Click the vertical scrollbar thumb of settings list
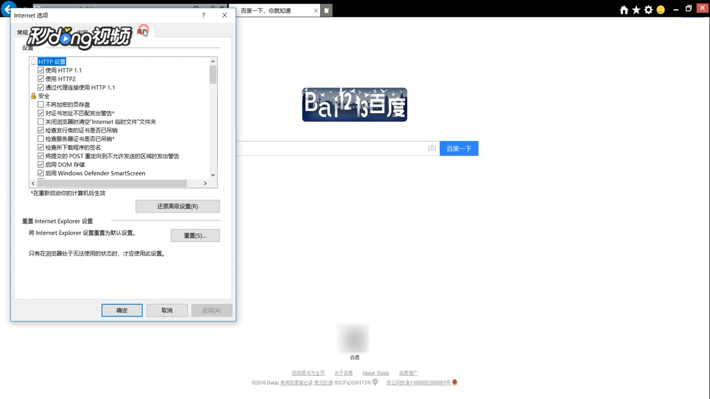This screenshot has height=399, width=710. [213, 75]
